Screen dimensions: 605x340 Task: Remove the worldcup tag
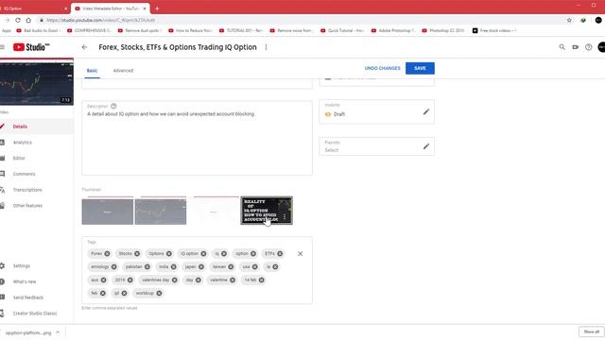(x=159, y=293)
